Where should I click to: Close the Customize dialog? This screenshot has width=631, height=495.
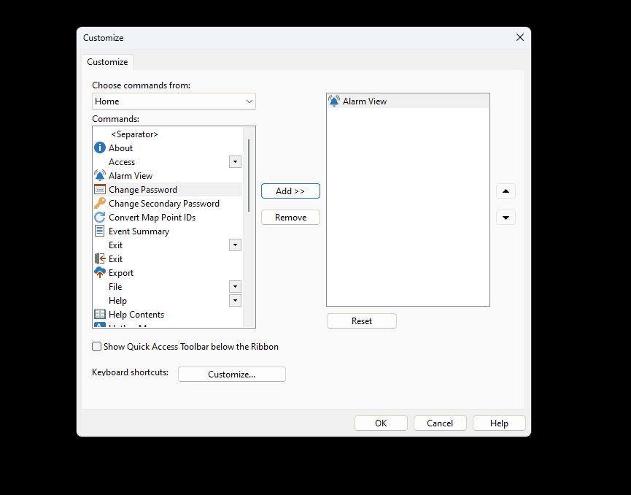(520, 37)
